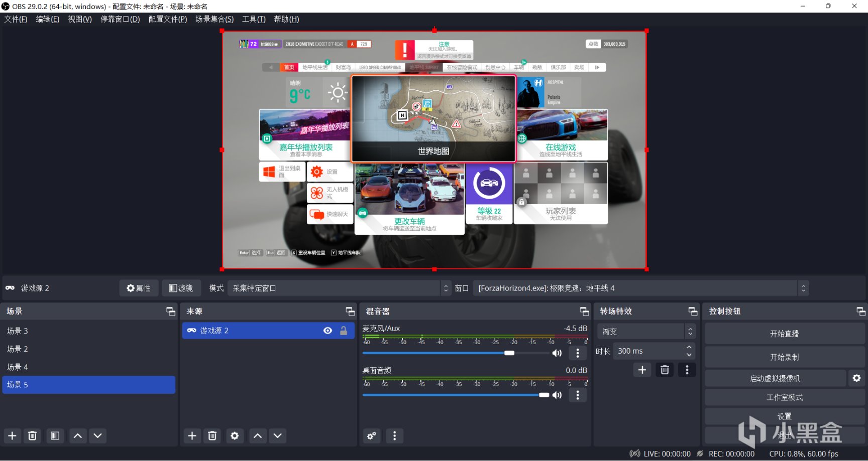Screen dimensions: 868x461
Task: Open the audio mixer's bottom three-dot menu
Action: (395, 436)
